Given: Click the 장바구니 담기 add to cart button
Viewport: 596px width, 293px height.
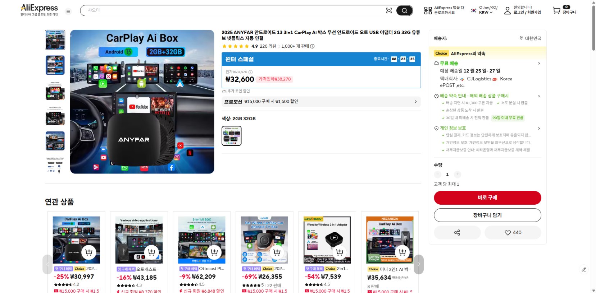Looking at the screenshot, I should pos(487,215).
